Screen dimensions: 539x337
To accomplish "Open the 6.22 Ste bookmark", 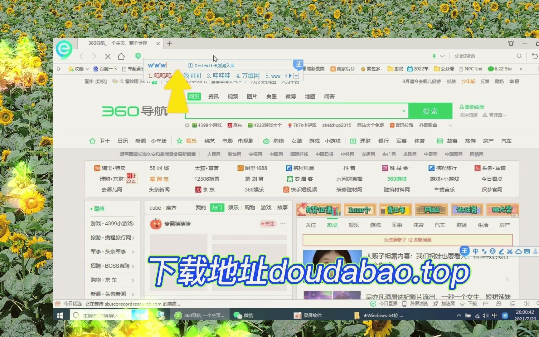I will click(500, 69).
